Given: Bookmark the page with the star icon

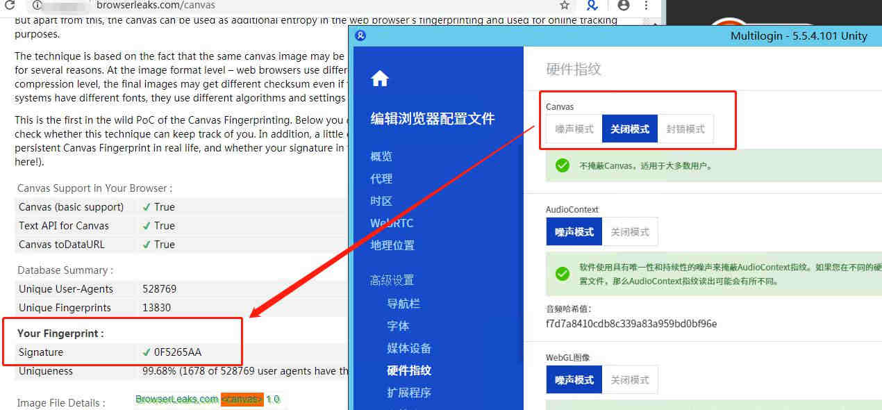Looking at the screenshot, I should point(565,5).
